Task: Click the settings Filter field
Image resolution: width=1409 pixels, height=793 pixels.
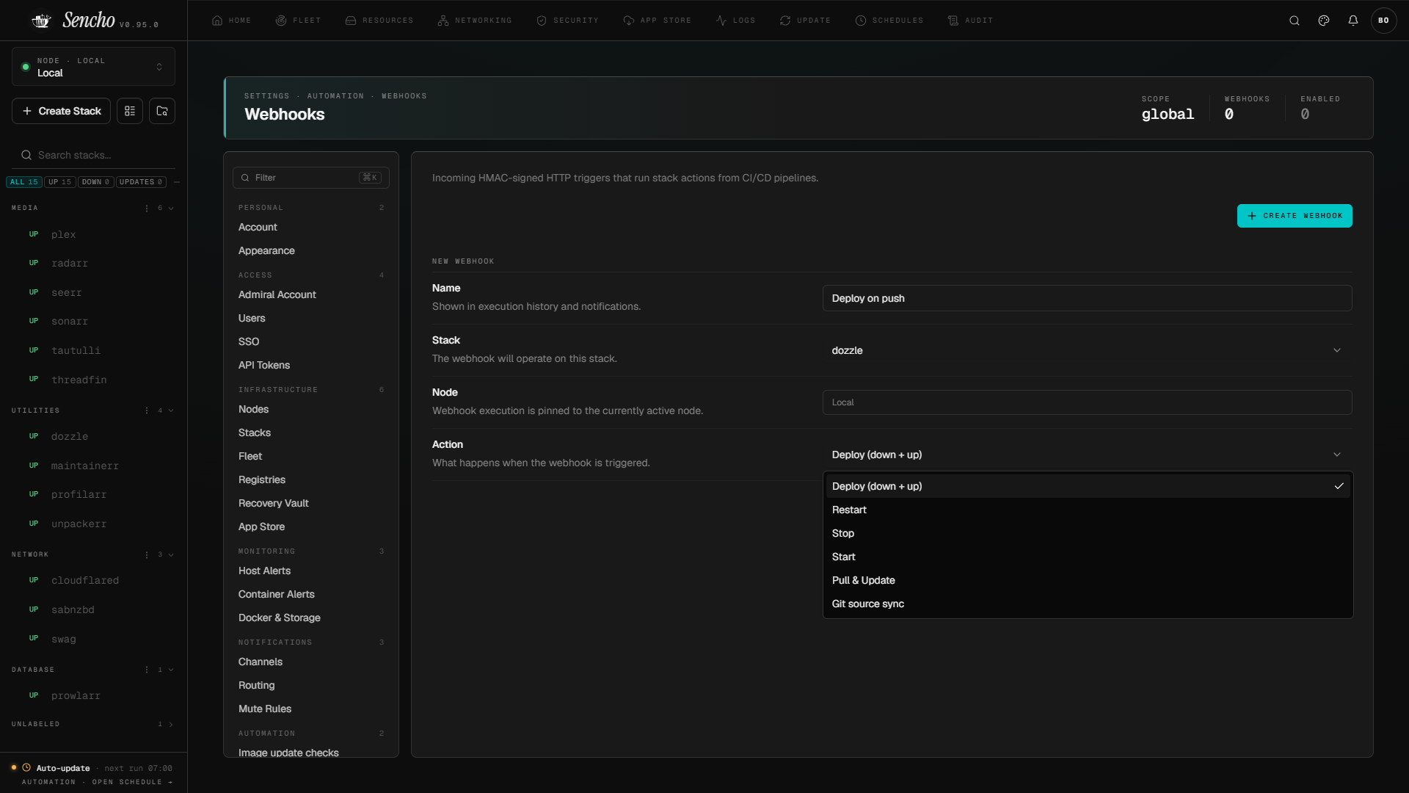Action: pos(311,178)
